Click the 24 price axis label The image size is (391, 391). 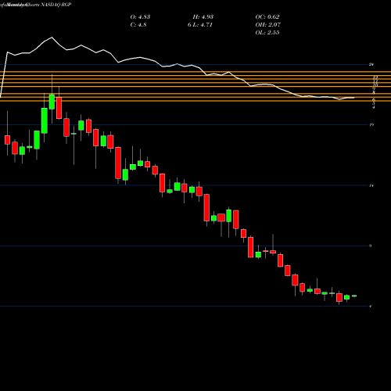[371, 64]
